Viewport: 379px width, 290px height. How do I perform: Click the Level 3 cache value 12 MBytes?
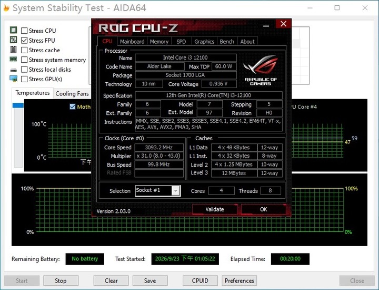(234, 173)
